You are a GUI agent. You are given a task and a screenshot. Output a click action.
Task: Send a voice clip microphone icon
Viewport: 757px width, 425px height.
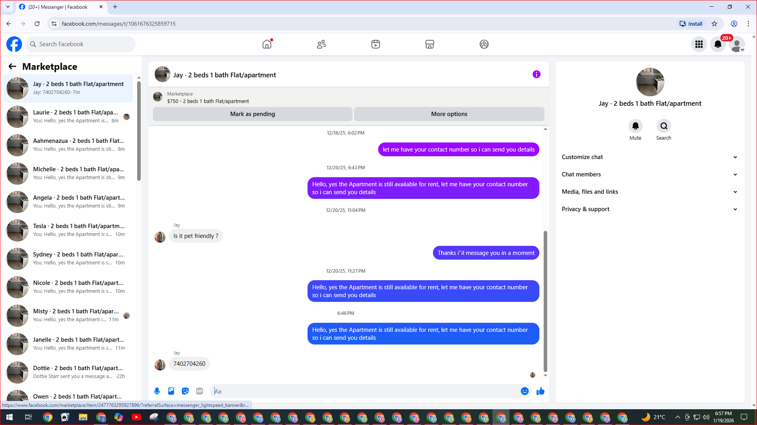157,391
